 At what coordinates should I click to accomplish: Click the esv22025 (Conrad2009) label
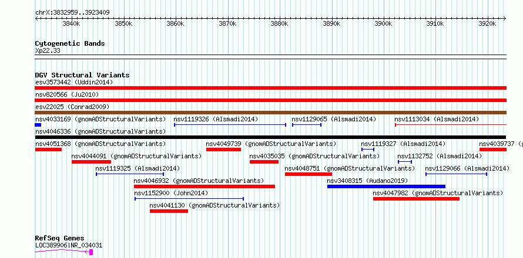tap(72, 107)
